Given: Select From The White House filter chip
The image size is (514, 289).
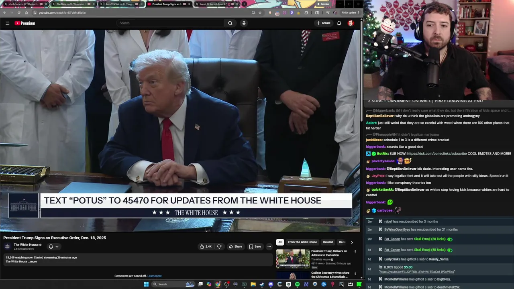Looking at the screenshot, I should pyautogui.click(x=302, y=242).
